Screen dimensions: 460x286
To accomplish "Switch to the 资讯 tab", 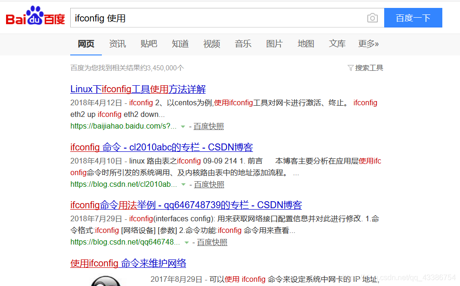I will click(x=117, y=44).
